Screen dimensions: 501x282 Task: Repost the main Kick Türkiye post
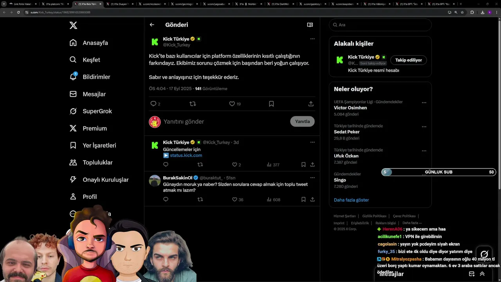(x=193, y=104)
